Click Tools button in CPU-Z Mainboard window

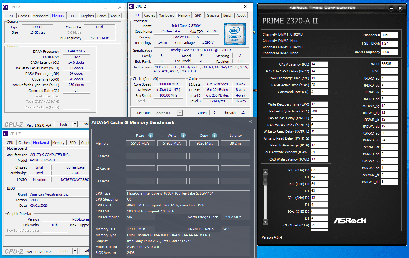[63, 251]
